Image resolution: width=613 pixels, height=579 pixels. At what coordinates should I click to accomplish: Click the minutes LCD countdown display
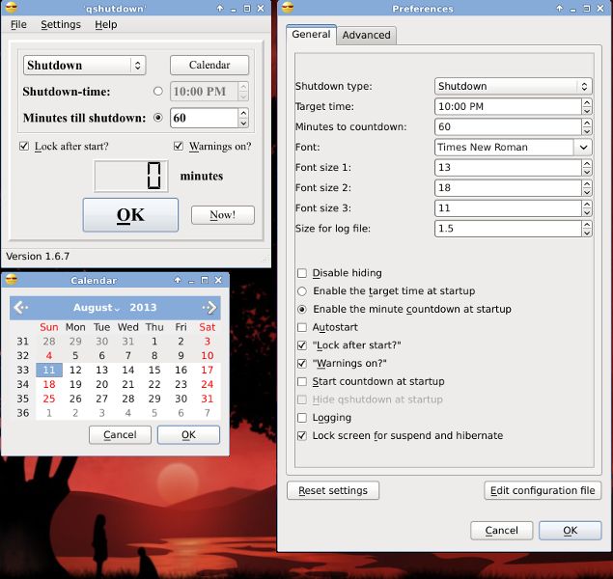131,177
